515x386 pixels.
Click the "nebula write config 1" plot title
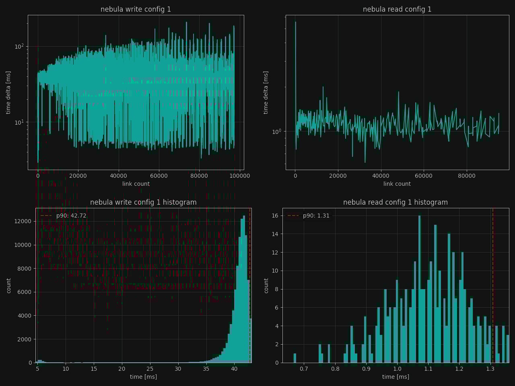pos(136,9)
